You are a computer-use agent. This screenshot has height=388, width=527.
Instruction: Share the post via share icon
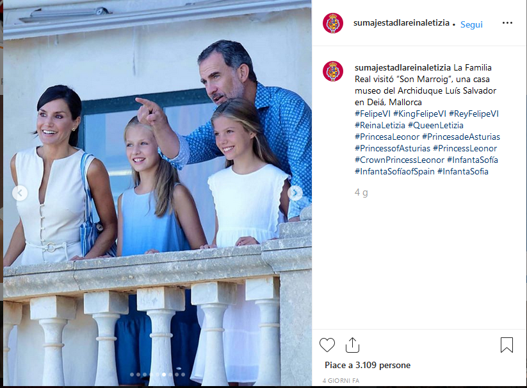[x=352, y=345]
